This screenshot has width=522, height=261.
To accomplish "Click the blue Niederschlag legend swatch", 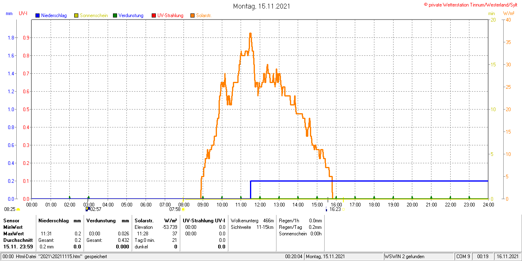I will click(38, 15).
